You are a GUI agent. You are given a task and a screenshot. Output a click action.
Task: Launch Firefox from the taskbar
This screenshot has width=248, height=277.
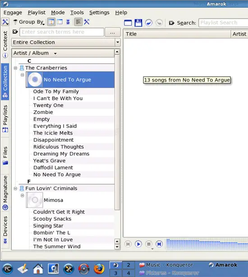click(x=99, y=269)
